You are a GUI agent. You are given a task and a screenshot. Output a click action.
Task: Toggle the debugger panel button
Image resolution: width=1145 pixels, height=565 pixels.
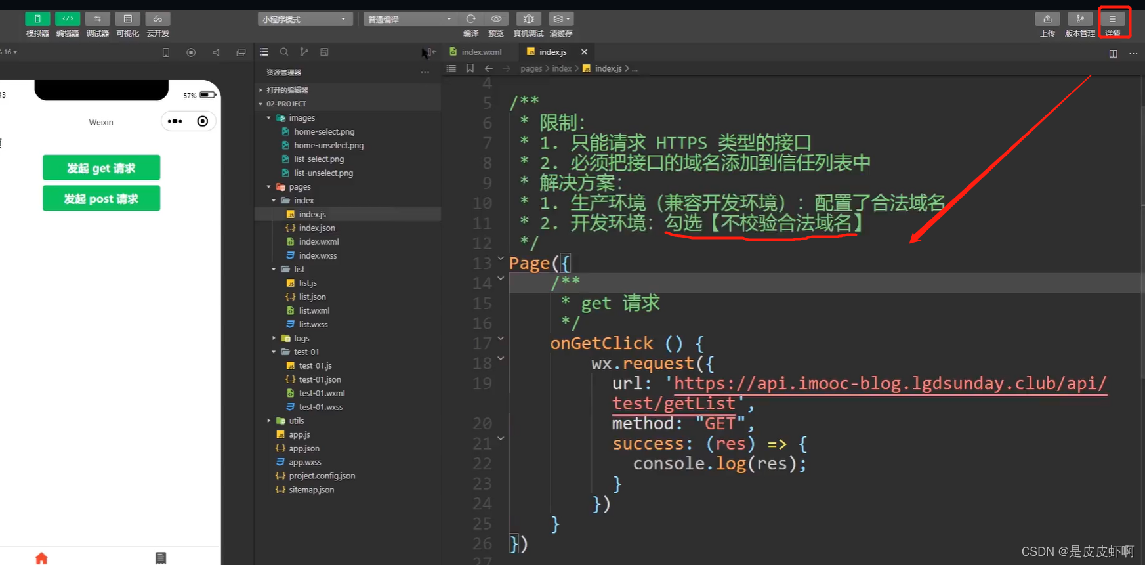coord(97,19)
